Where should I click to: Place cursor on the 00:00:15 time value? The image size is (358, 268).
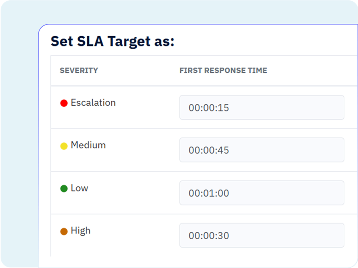[x=209, y=108]
